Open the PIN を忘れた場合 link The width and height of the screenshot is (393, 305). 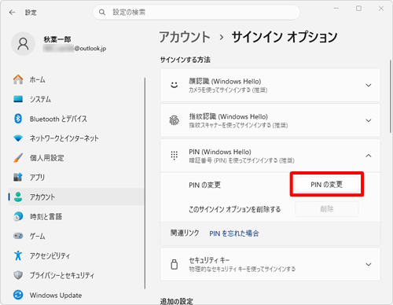coord(234,233)
